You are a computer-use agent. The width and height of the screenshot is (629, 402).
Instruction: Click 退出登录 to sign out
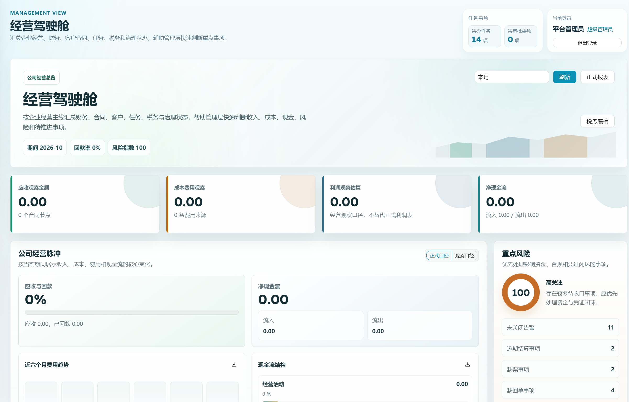tap(587, 43)
